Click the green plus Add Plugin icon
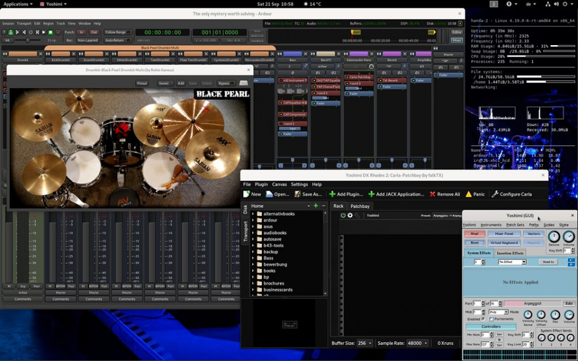The image size is (578, 361). [x=332, y=194]
